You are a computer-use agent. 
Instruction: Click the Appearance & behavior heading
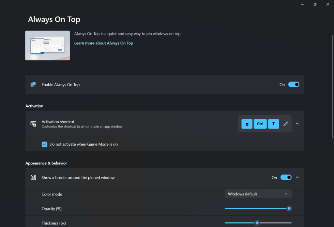[46, 163]
